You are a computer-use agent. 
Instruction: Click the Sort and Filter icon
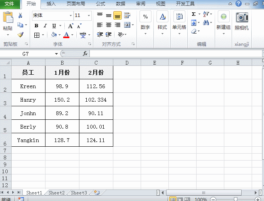[x=206, y=14]
